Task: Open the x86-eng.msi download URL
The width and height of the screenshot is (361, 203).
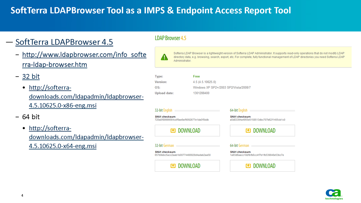Action: click(x=86, y=97)
